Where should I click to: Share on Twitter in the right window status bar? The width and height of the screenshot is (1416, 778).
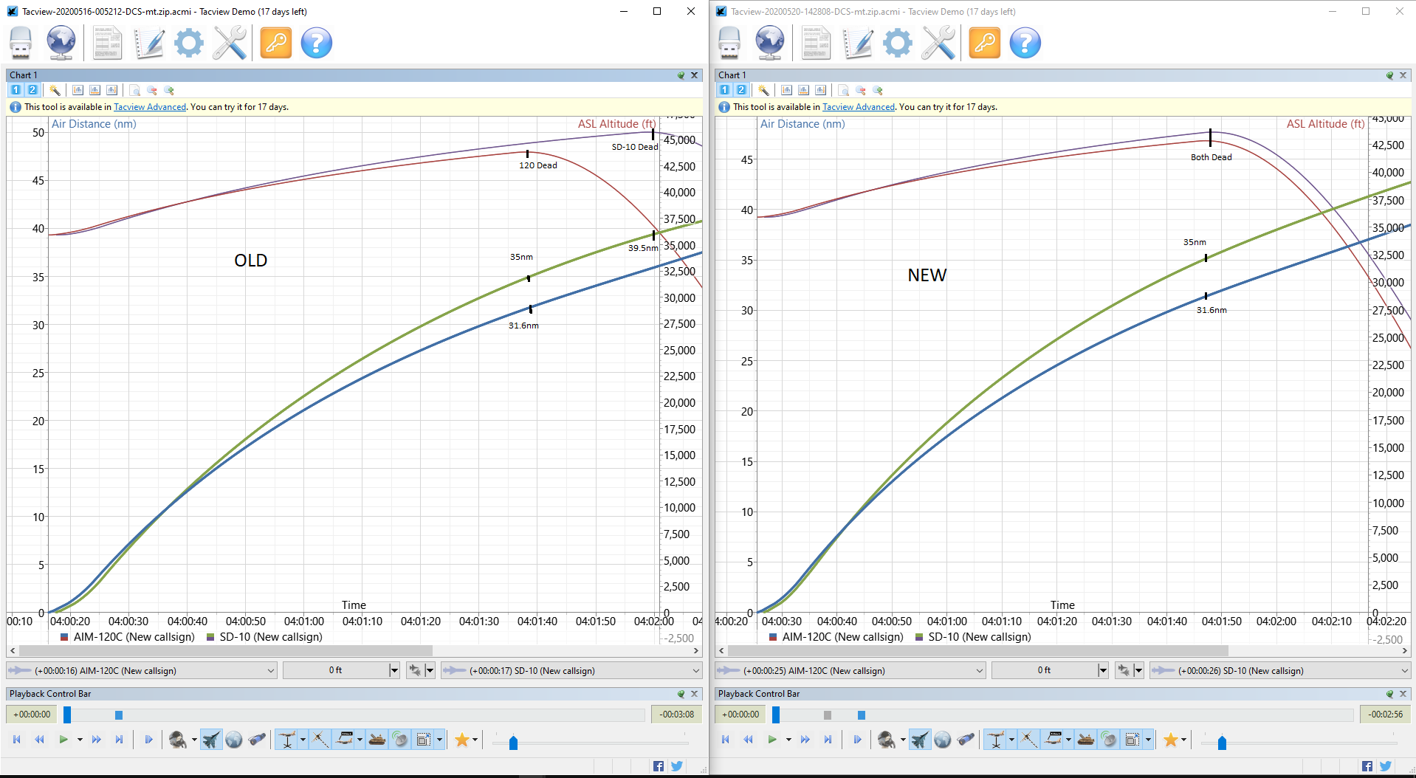[1386, 766]
